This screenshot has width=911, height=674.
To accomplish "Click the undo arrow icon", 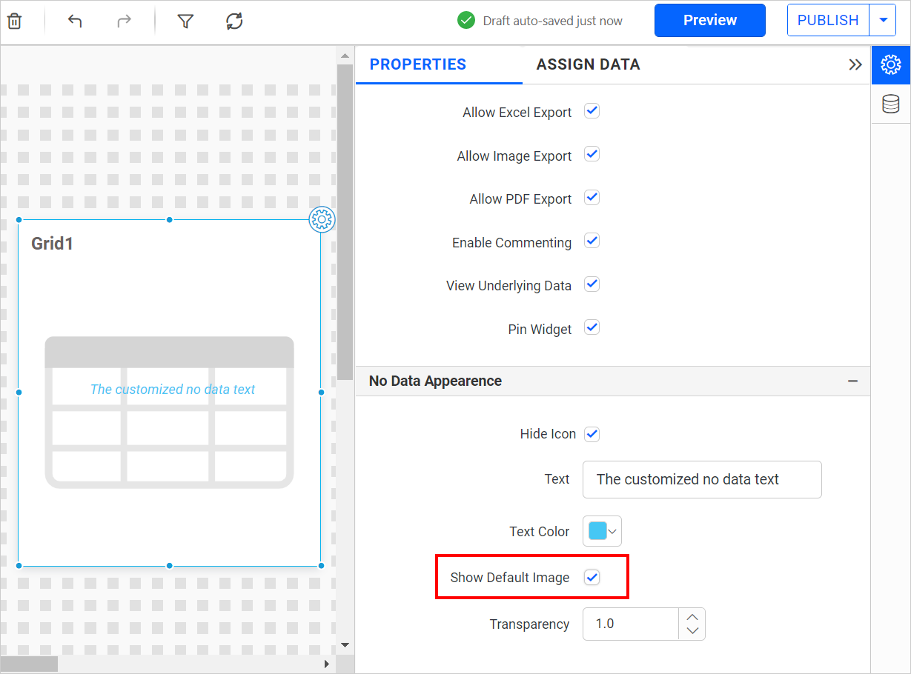I will click(75, 21).
